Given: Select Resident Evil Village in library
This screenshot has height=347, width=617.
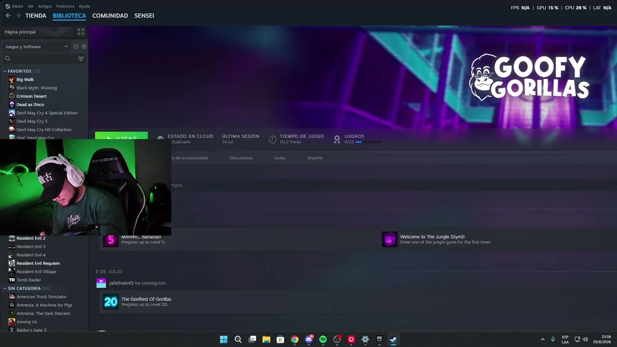Looking at the screenshot, I should click(x=36, y=272).
